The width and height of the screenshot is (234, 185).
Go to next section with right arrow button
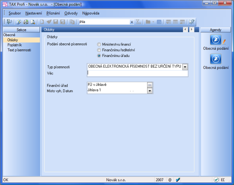click(191, 29)
